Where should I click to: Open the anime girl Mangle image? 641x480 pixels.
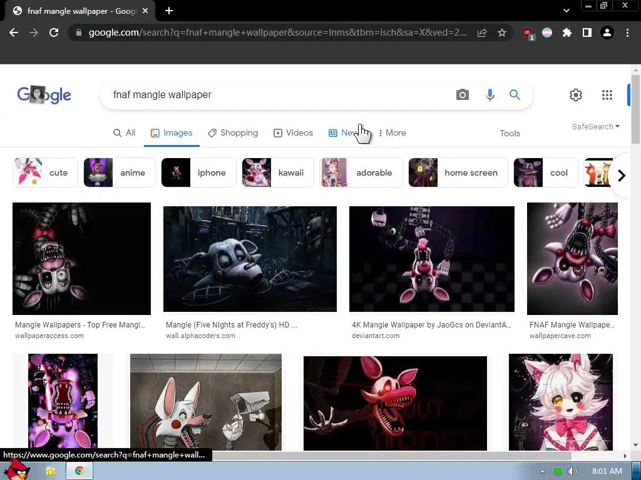(561, 402)
